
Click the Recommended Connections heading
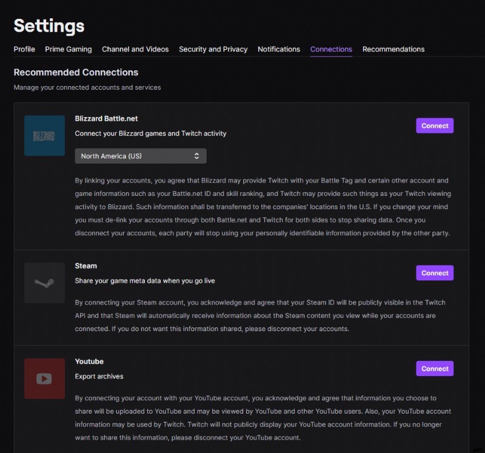tap(76, 72)
